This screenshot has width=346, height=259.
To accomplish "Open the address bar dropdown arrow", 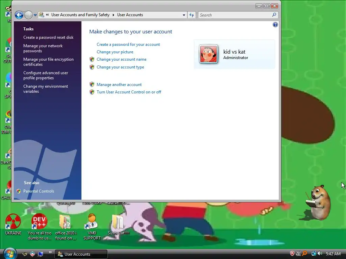I will [184, 15].
